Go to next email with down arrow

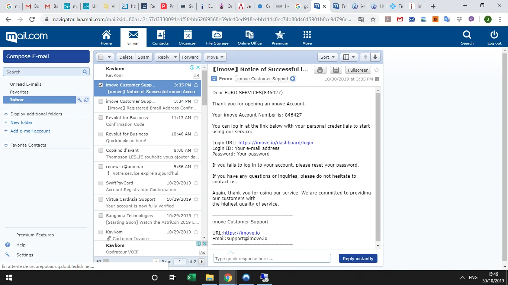pos(375,57)
